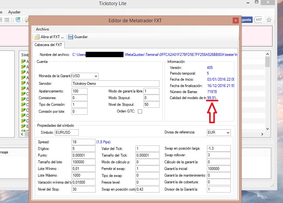The width and height of the screenshot is (283, 203).
Task: Click the first symbol icon in the symbol list
Action: point(23,61)
